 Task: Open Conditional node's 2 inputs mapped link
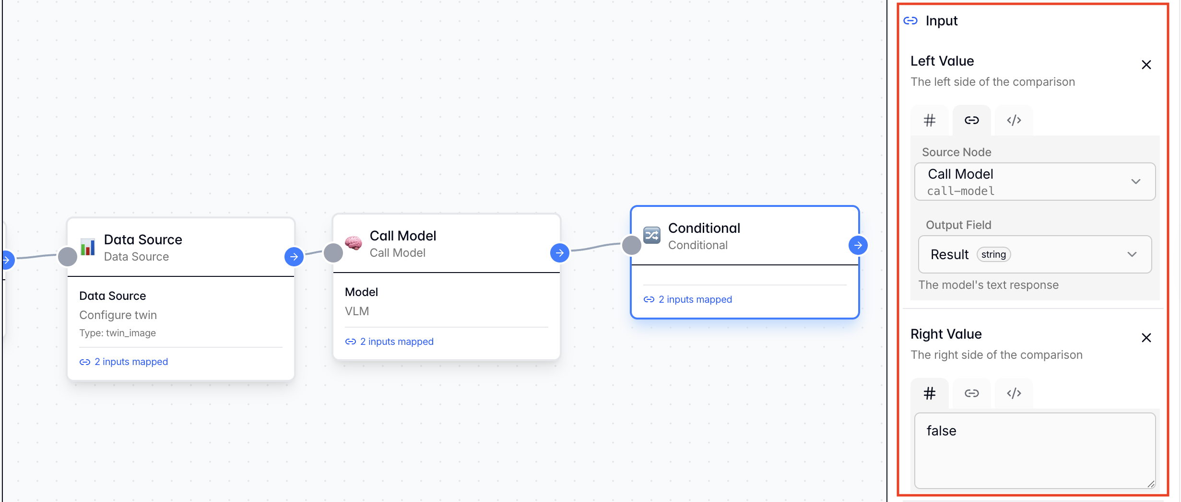pos(695,299)
